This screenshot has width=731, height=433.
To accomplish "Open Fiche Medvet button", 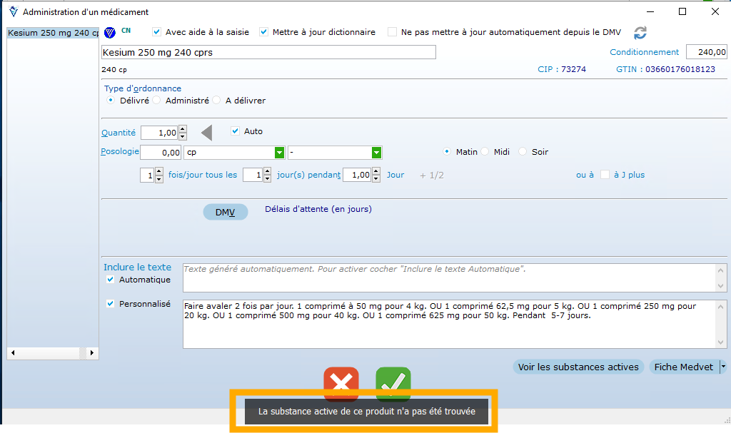I will coord(684,367).
